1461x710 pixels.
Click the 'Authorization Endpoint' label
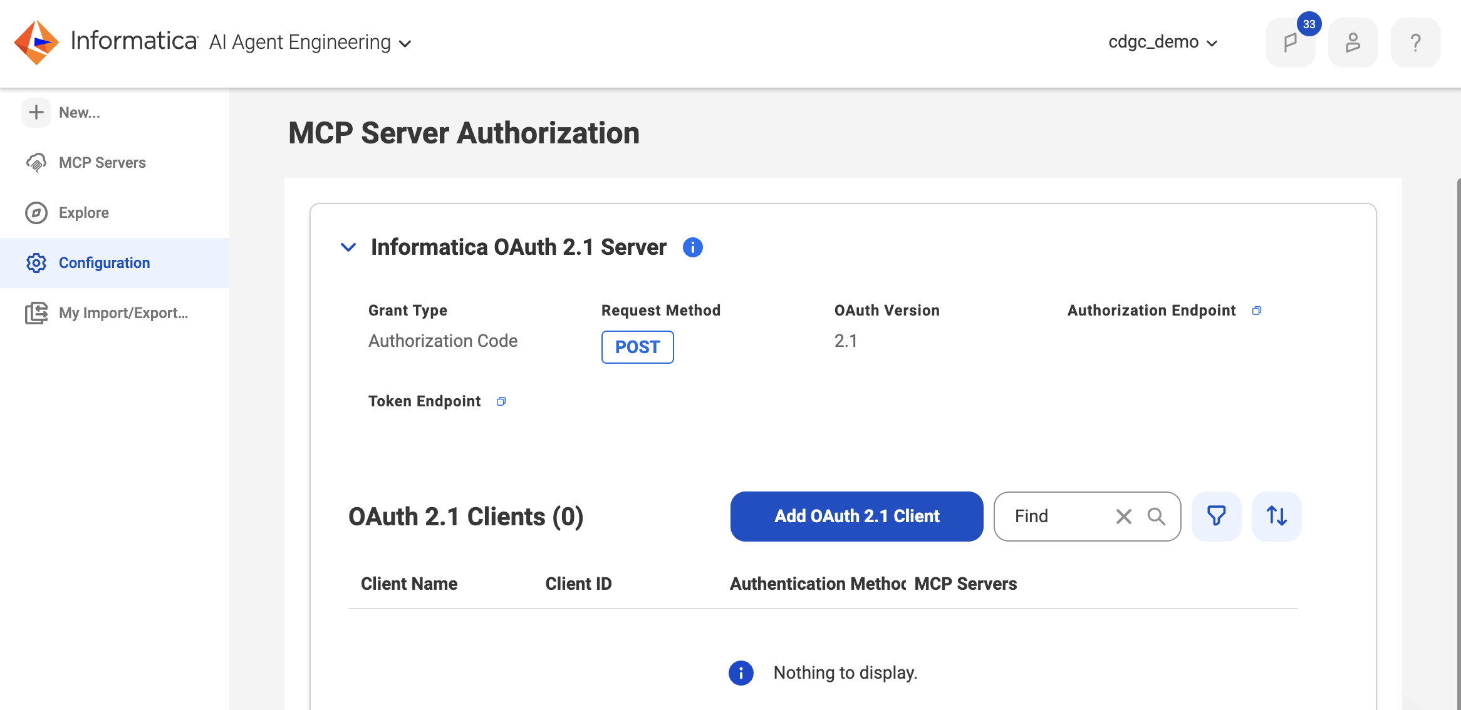(1152, 311)
